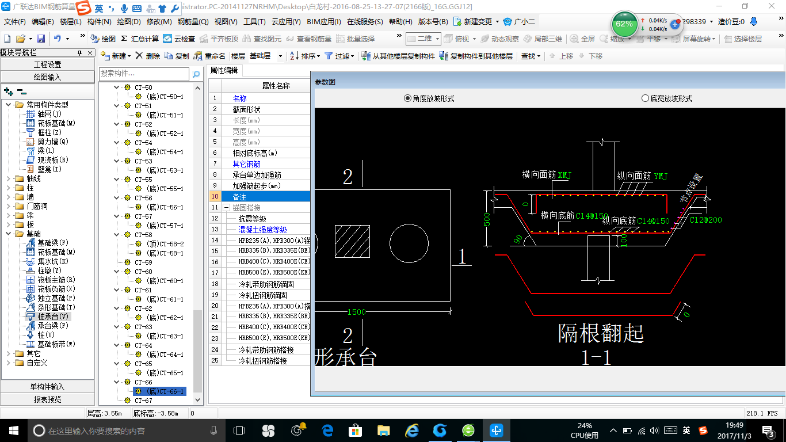Click the collapse-all minus icon in navigator
The width and height of the screenshot is (786, 442).
click(21, 91)
